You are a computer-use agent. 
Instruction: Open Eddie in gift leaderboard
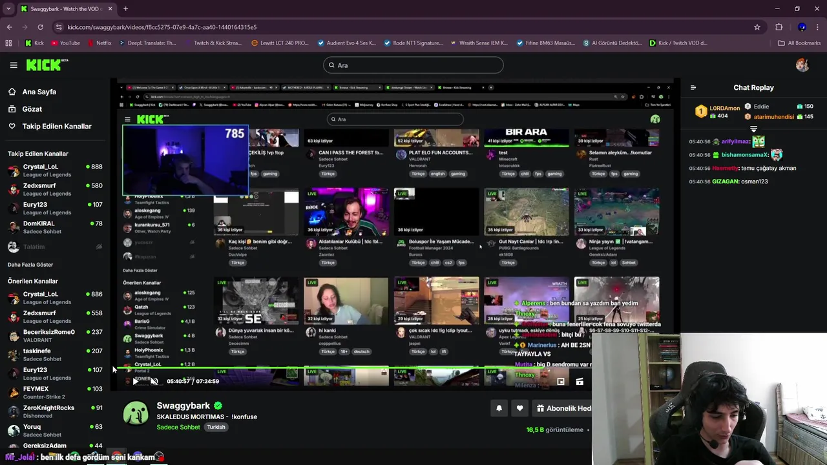[x=761, y=107]
